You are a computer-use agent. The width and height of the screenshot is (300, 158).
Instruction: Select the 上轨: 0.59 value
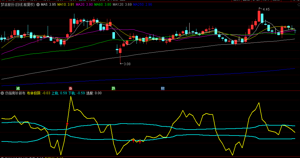[59, 93]
